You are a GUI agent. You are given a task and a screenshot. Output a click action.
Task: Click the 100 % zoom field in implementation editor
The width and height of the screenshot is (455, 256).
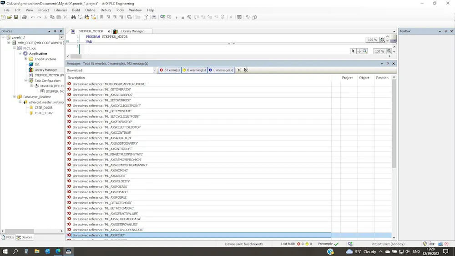[379, 51]
